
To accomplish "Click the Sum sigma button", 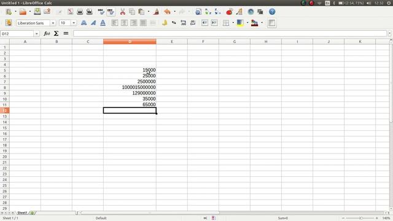I will point(56,34).
